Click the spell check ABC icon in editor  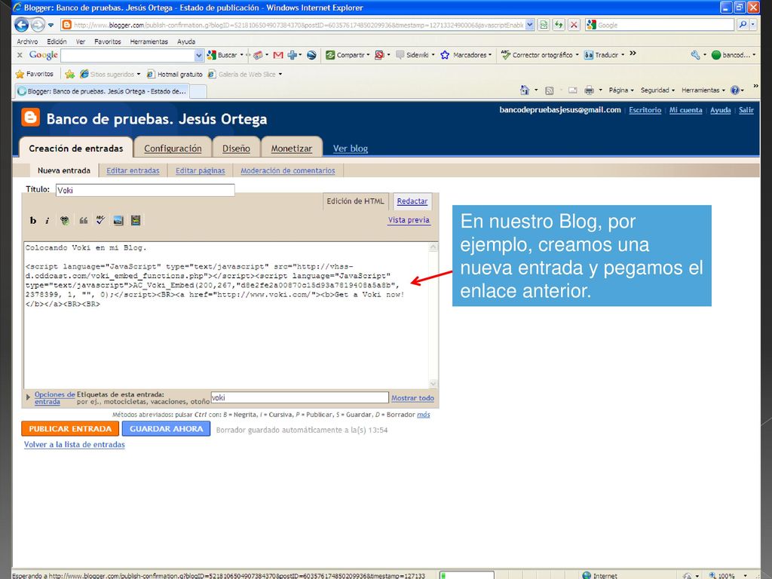pos(100,220)
